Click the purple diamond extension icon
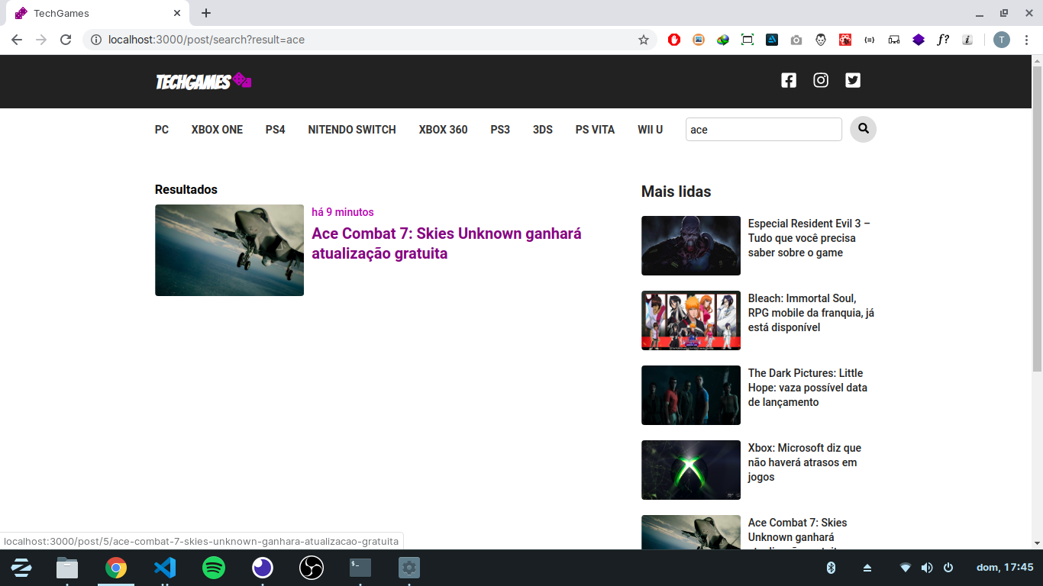The image size is (1043, 586). pyautogui.click(x=919, y=40)
